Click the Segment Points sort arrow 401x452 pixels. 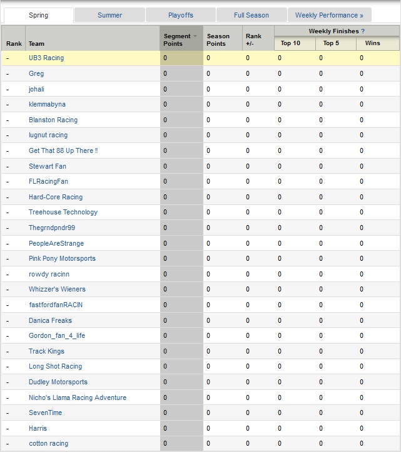click(x=195, y=36)
